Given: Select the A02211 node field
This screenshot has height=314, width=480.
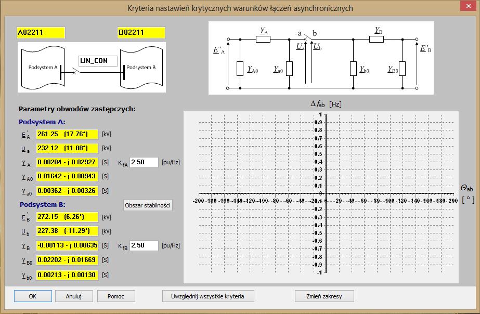Looking at the screenshot, I should tap(41, 33).
